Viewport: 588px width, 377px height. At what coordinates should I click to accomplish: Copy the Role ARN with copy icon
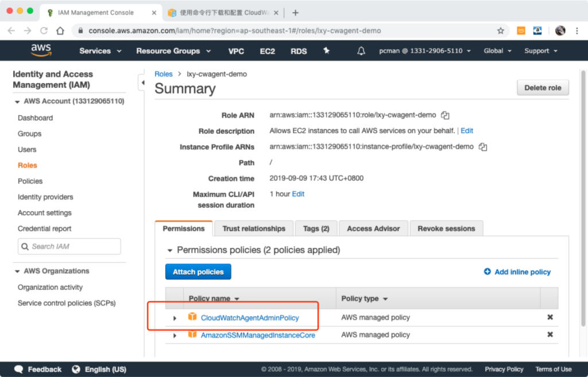tap(445, 115)
